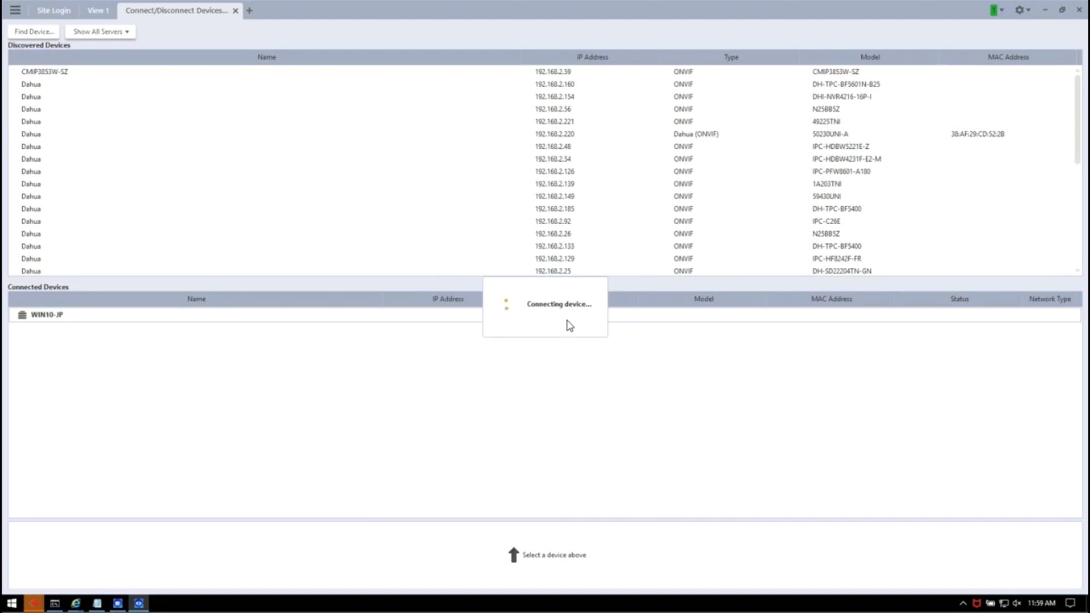This screenshot has width=1090, height=613.
Task: Sort discovered devices by IP Address column
Action: 592,57
